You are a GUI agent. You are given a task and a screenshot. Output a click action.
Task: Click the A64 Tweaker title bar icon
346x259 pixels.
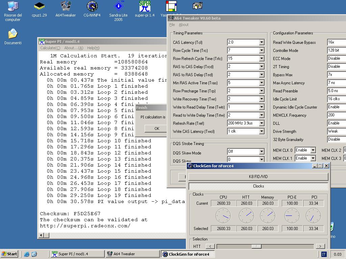[171, 18]
